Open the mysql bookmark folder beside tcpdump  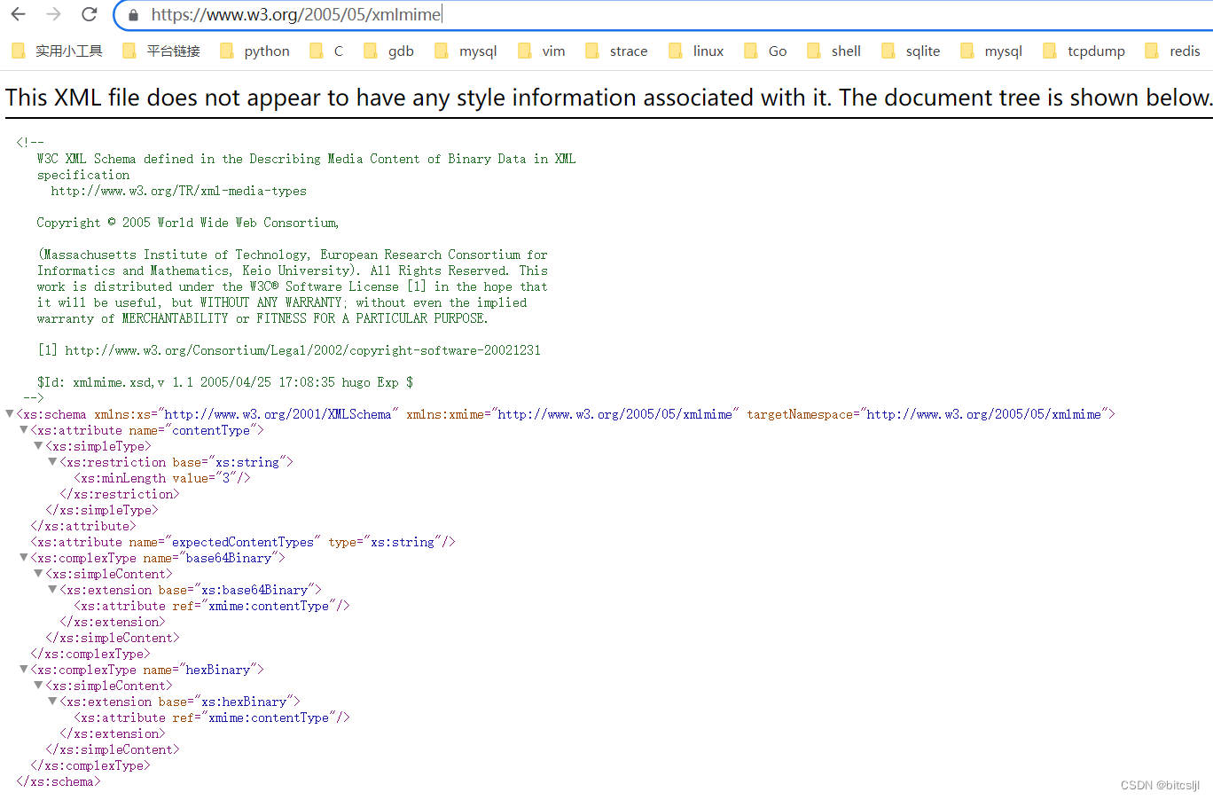[992, 51]
